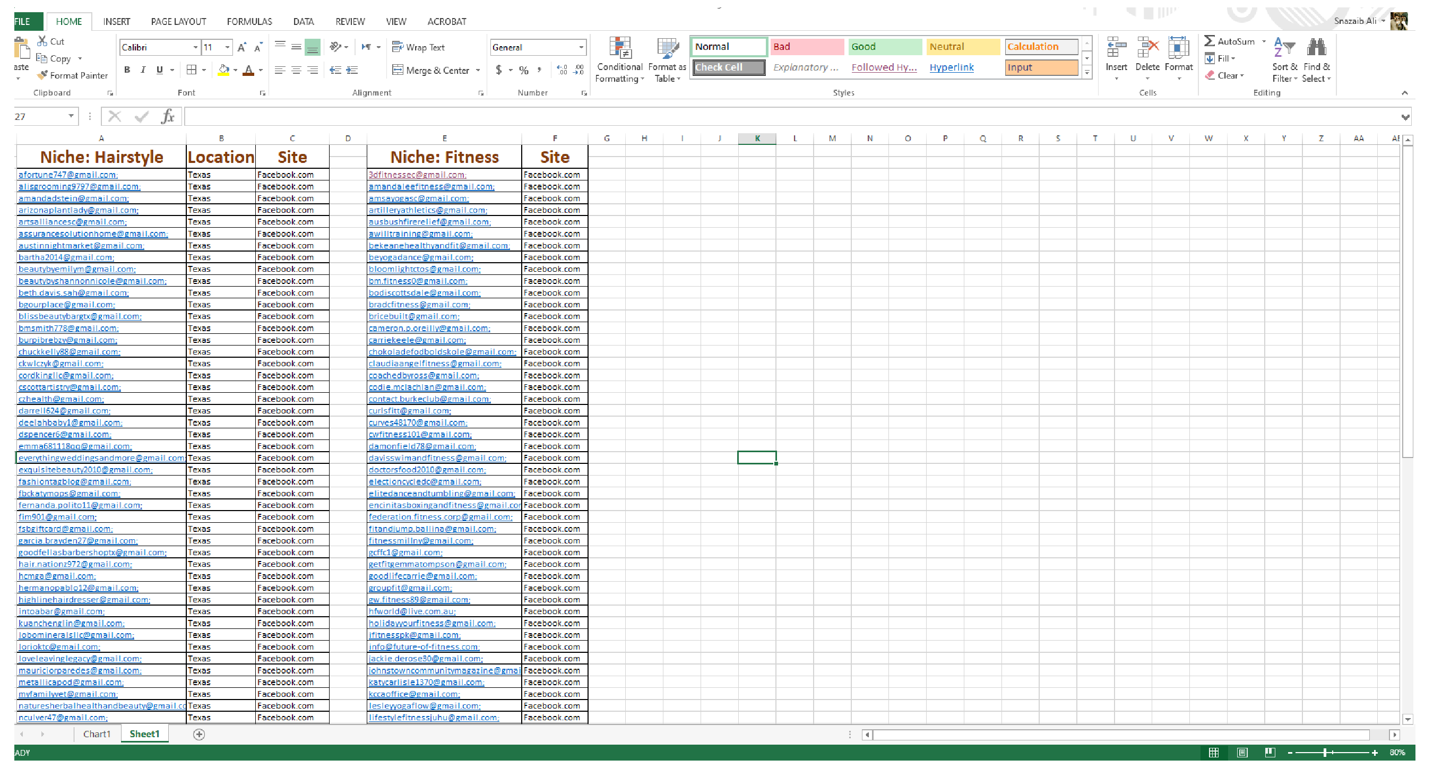Open the General number format dropdown
The image size is (1442, 768).
click(581, 47)
